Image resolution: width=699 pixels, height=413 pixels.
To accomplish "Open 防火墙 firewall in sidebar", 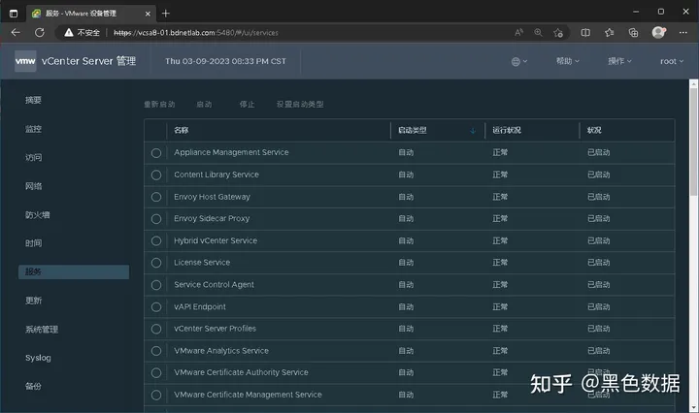I will coord(38,215).
